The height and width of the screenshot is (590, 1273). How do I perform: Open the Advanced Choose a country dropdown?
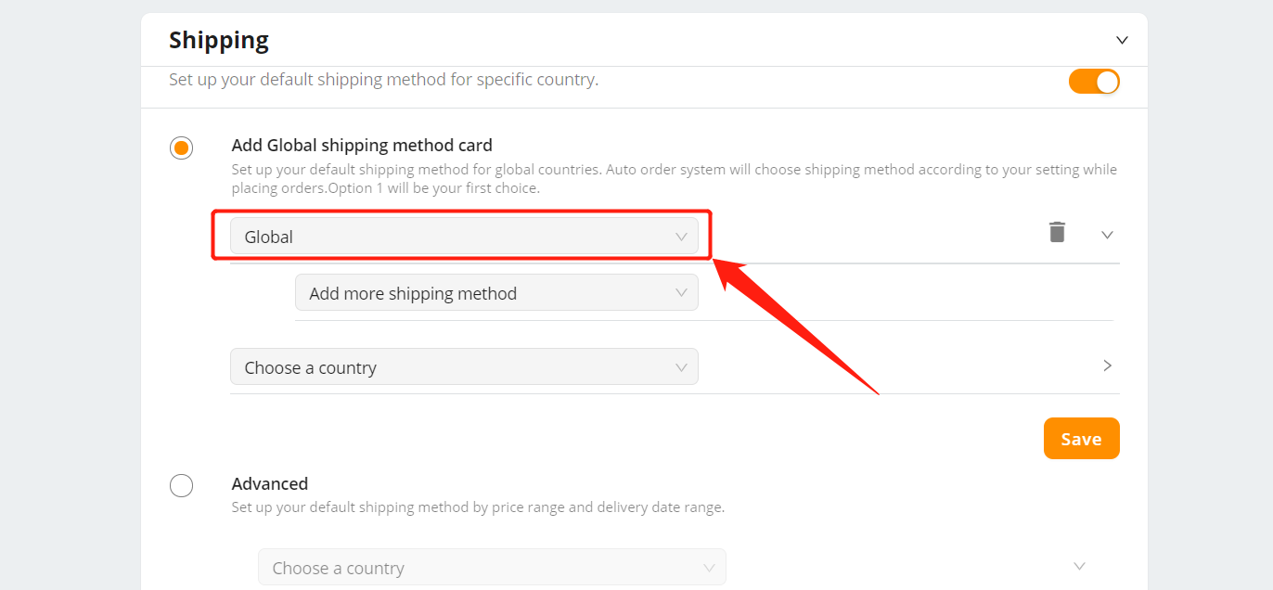coord(492,567)
